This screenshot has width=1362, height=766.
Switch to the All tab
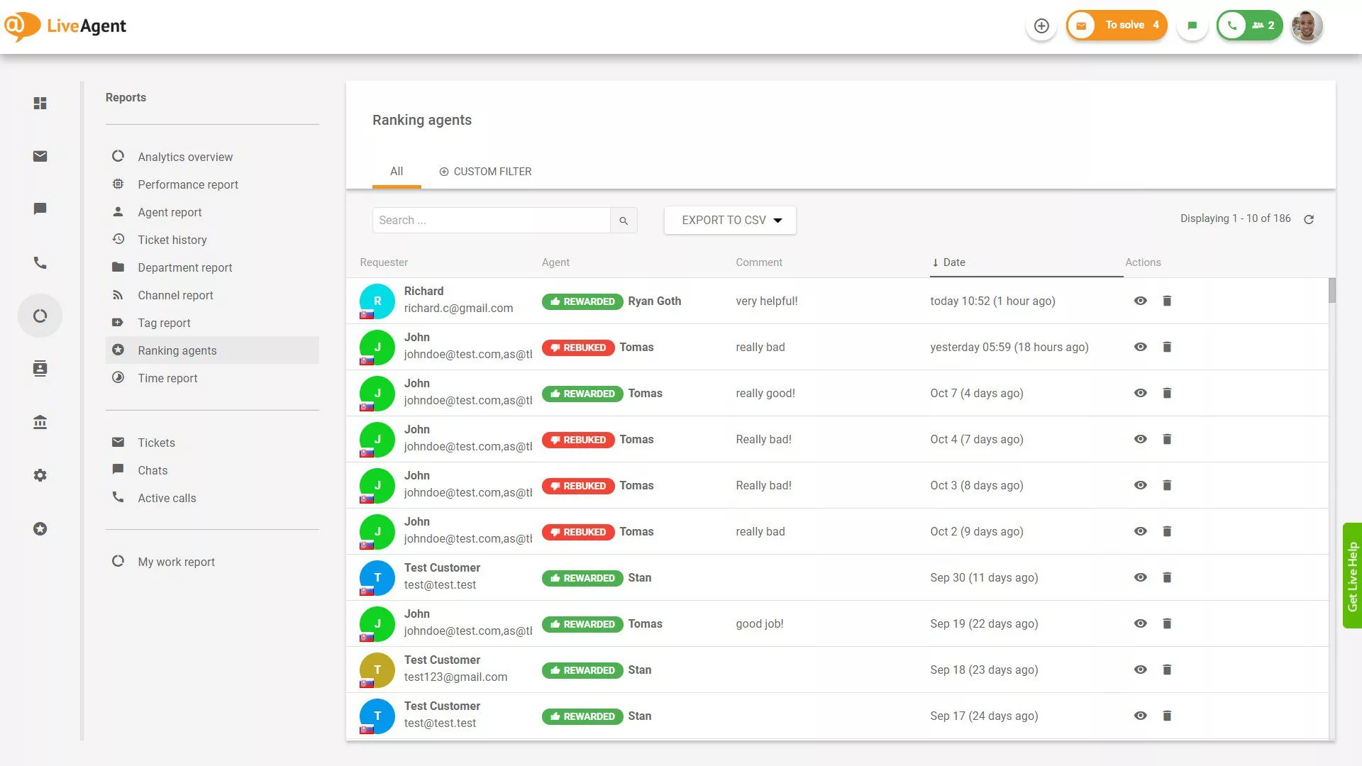(x=397, y=171)
